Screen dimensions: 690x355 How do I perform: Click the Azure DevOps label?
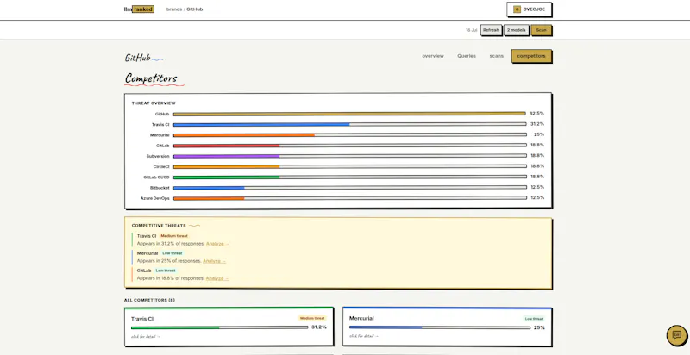point(155,198)
